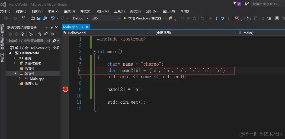Select the 头文件 folder in tree

pyautogui.click(x=30, y=68)
